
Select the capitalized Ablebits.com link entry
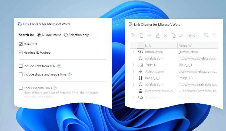pos(154,71)
